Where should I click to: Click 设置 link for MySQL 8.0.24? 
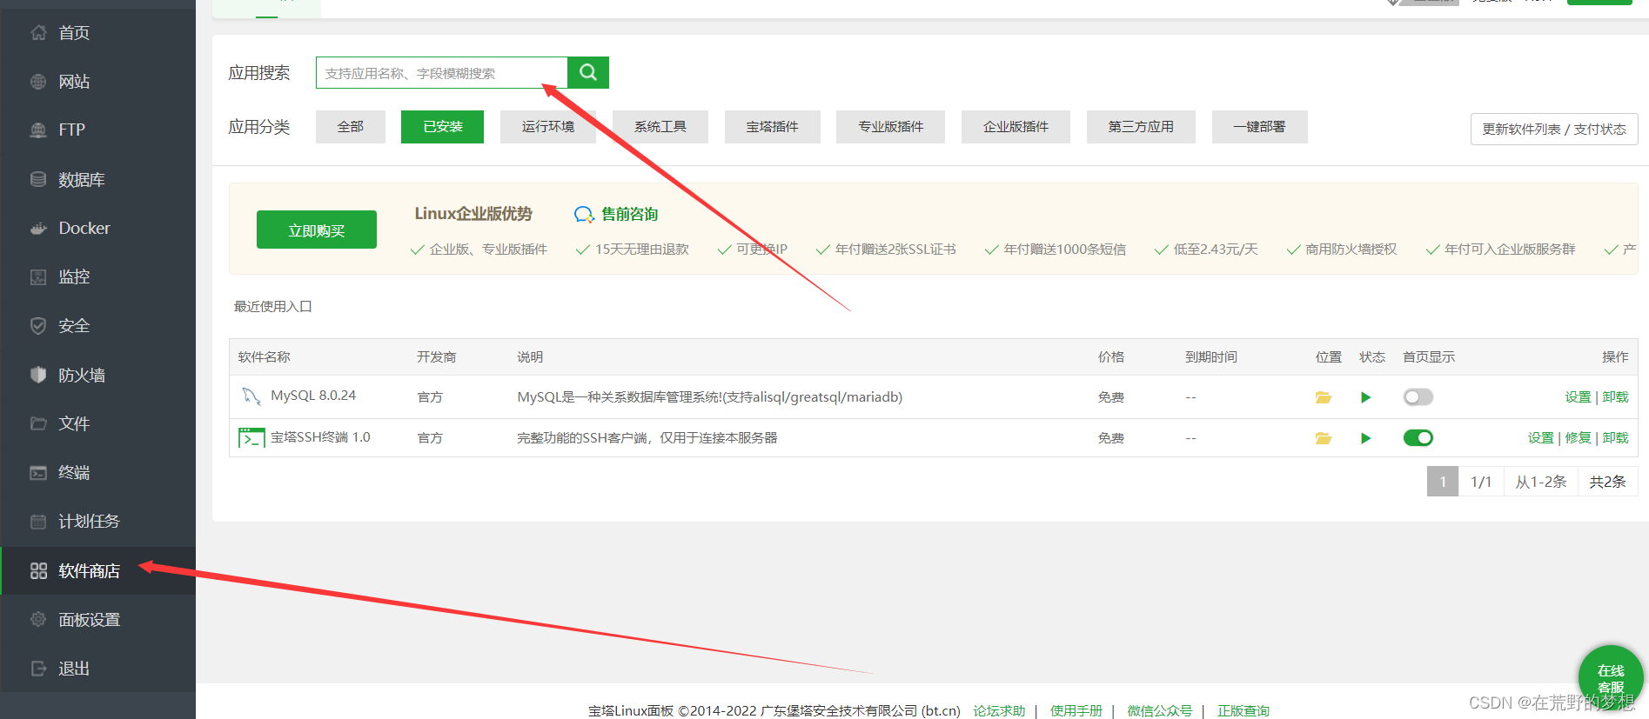(x=1578, y=397)
